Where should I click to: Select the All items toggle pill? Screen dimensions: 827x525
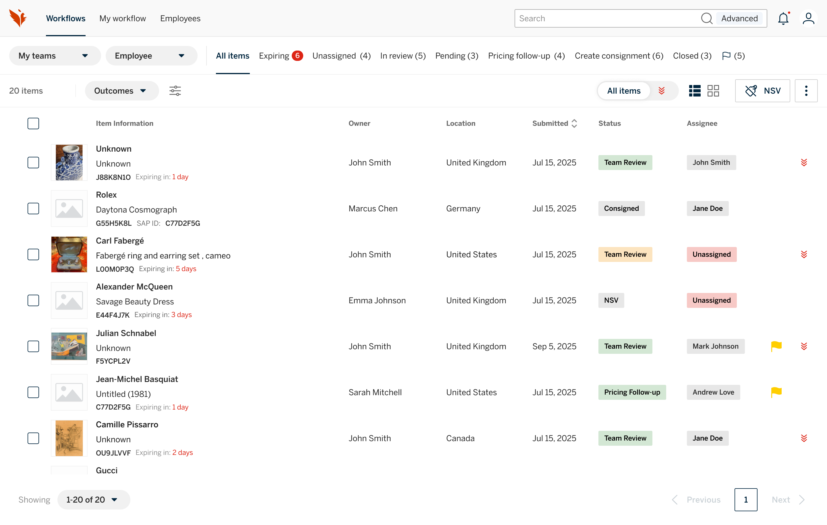[x=624, y=91]
